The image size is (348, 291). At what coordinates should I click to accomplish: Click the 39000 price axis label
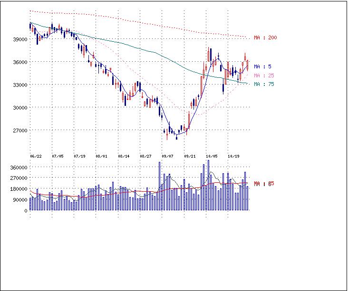pos(19,39)
